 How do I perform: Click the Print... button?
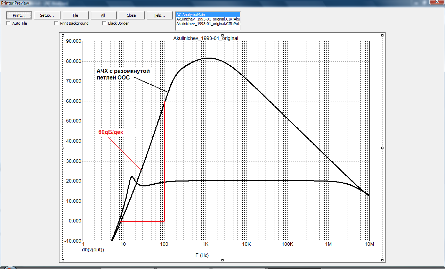[x=19, y=15]
